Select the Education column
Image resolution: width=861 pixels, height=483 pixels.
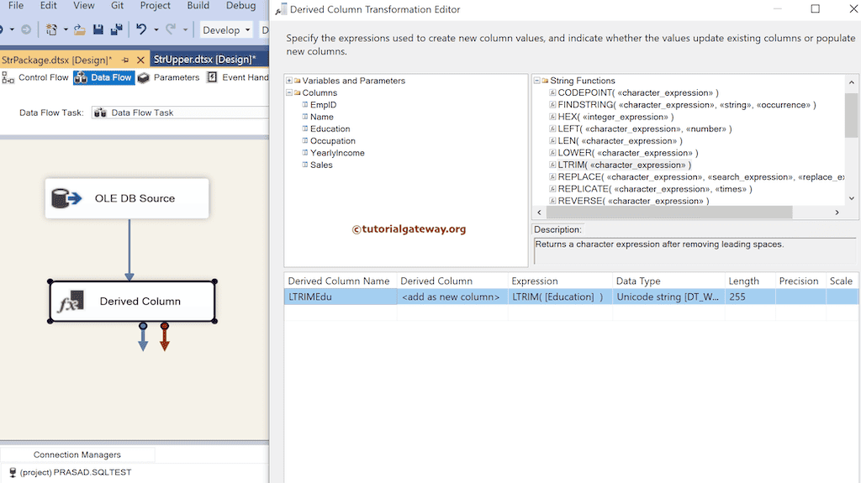(x=330, y=129)
